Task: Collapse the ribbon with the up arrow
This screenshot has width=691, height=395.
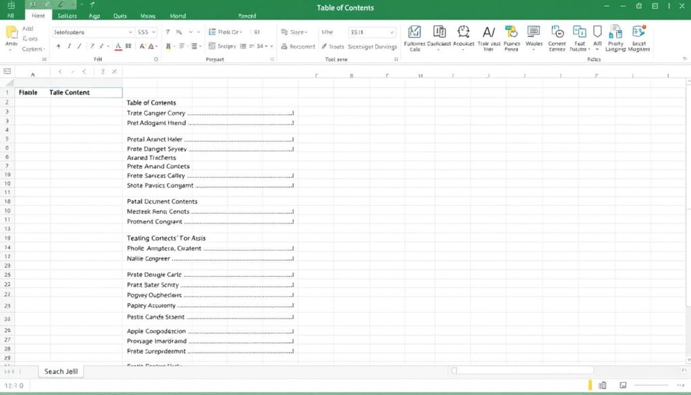Action: tap(684, 59)
